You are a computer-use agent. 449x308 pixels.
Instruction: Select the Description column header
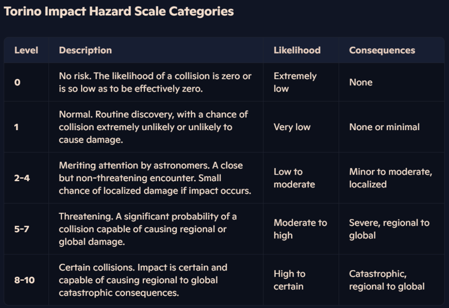(x=85, y=50)
